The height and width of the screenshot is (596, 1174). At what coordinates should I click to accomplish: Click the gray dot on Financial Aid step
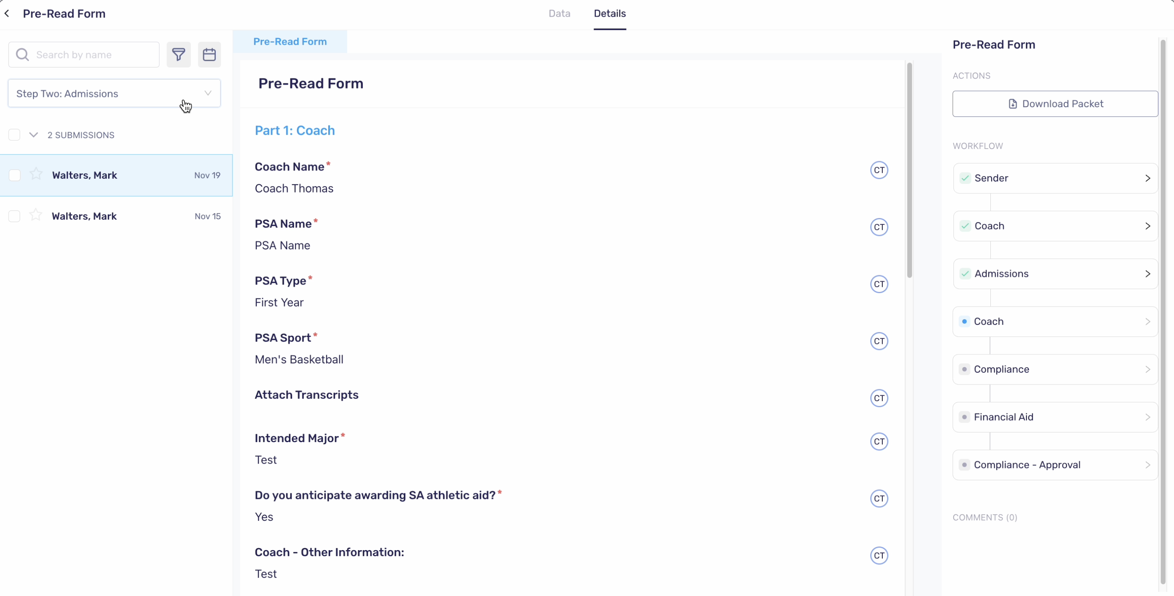click(x=964, y=417)
